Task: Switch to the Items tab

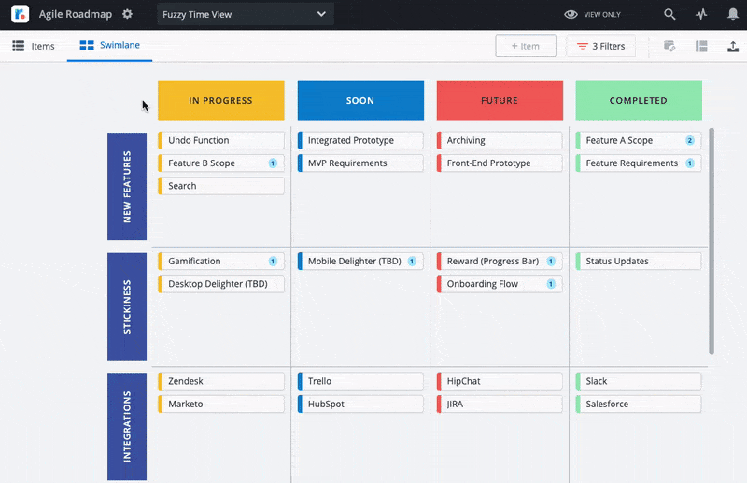Action: (x=34, y=46)
